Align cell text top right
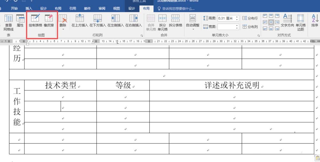The height and width of the screenshot is (162, 320). (x=277, y=16)
